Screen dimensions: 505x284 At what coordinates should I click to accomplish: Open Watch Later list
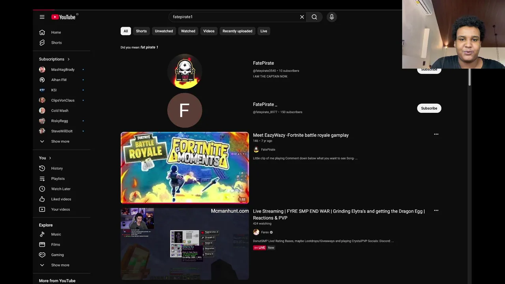tap(62, 189)
